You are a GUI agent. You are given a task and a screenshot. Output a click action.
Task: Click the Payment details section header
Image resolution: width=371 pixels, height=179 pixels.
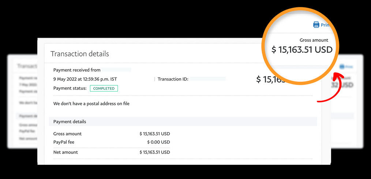pyautogui.click(x=183, y=122)
